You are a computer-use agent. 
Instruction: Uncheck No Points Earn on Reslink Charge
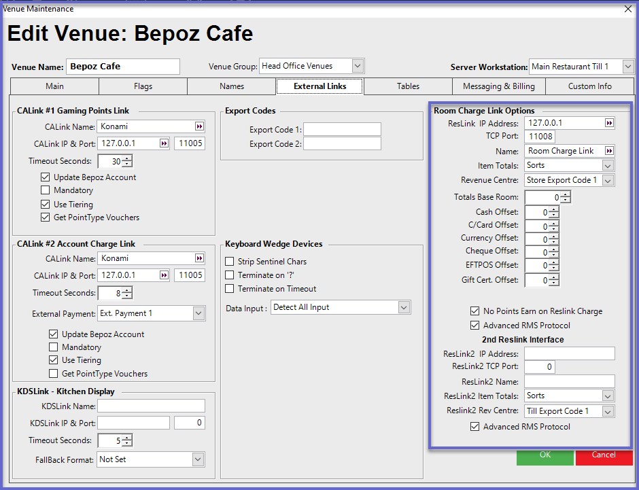coord(475,311)
